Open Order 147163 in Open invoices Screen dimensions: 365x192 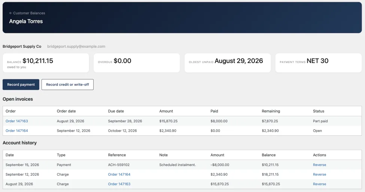point(17,121)
